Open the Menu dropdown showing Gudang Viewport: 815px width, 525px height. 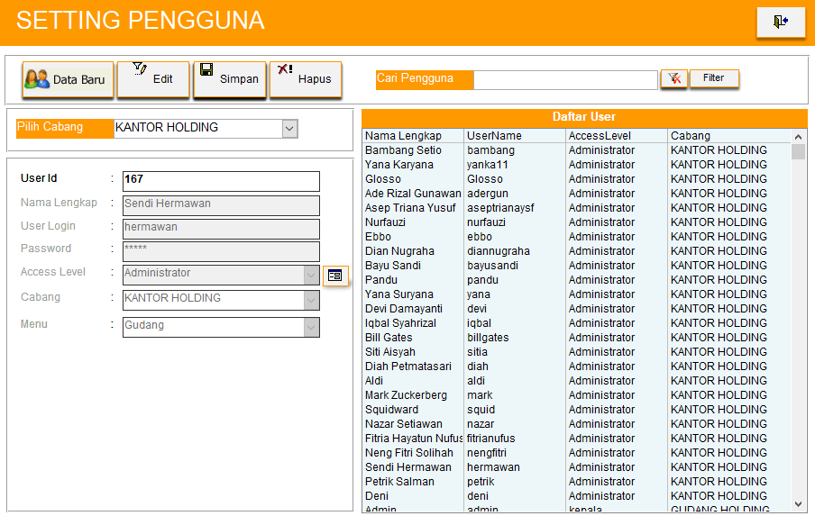(311, 327)
